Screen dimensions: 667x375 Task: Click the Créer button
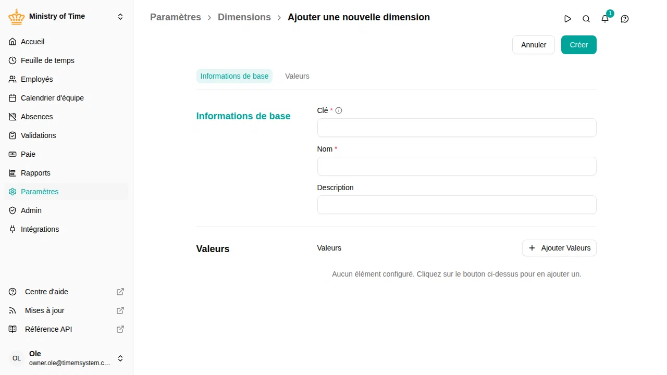coord(579,45)
